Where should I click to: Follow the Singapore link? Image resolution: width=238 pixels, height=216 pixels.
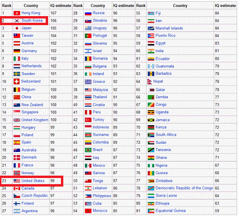30,112
